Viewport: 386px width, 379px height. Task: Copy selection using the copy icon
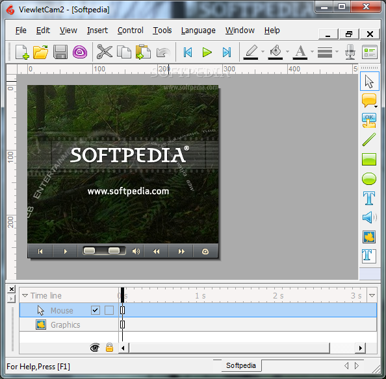124,52
